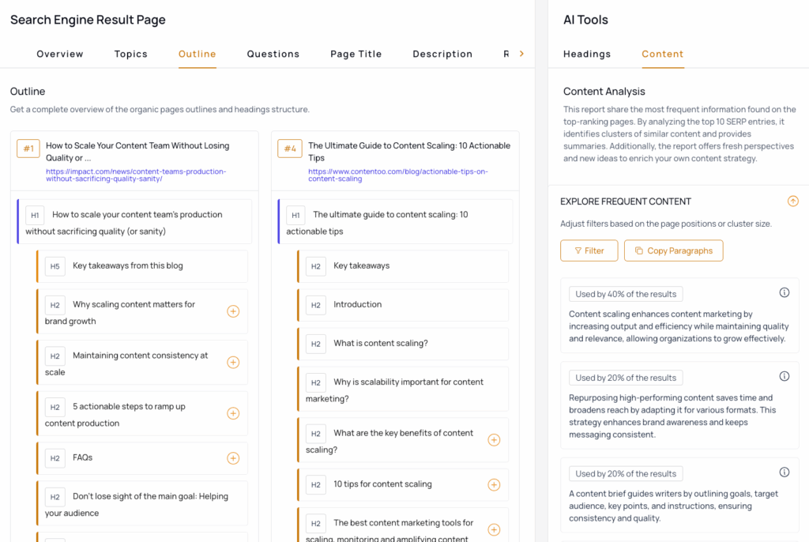Select the H2 'What is content scaling?' row

pos(403,344)
